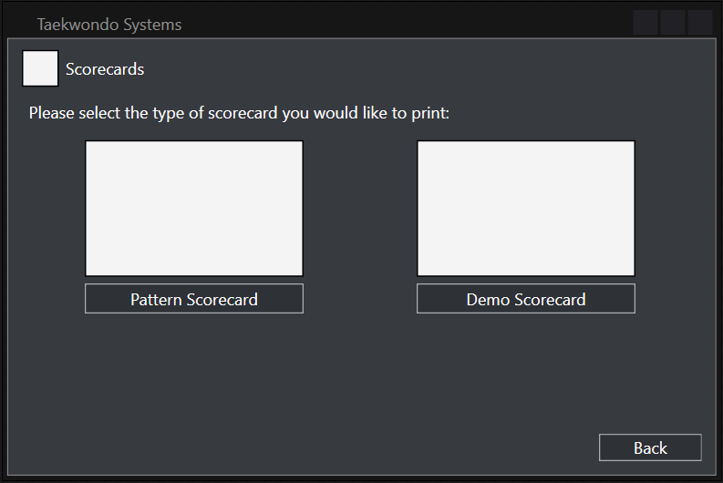Click the square icon beside Scorecards
This screenshot has height=483, width=723.
coord(40,68)
